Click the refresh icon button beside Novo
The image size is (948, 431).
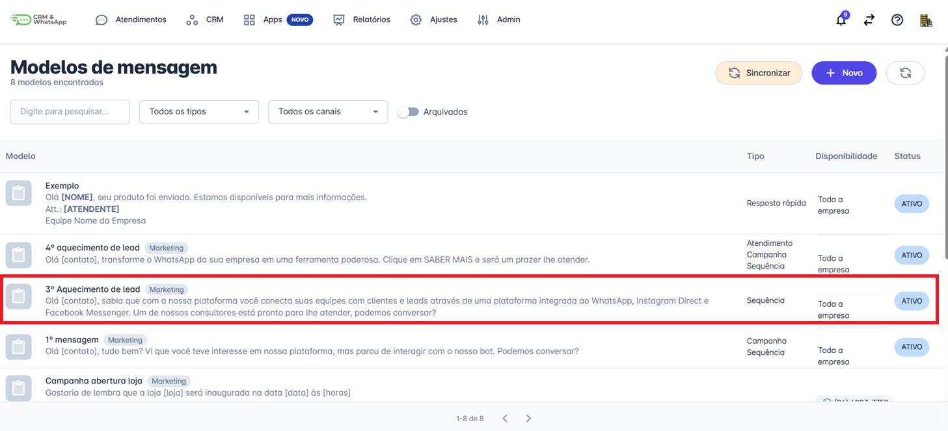pyautogui.click(x=905, y=73)
